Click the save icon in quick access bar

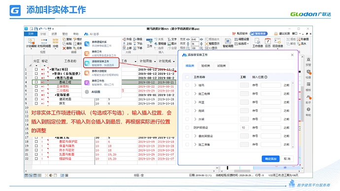(36, 29)
